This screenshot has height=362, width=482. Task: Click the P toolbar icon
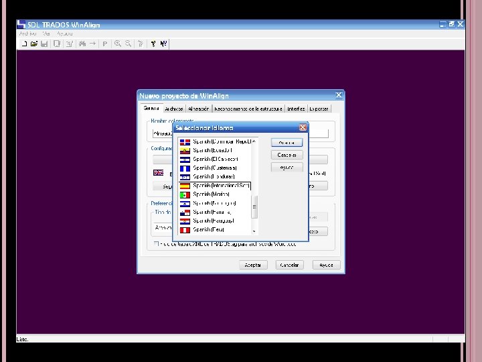point(105,44)
